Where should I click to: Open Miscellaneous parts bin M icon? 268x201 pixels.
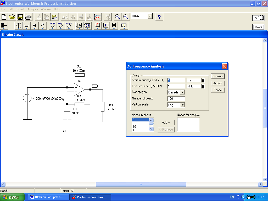tap(114, 26)
